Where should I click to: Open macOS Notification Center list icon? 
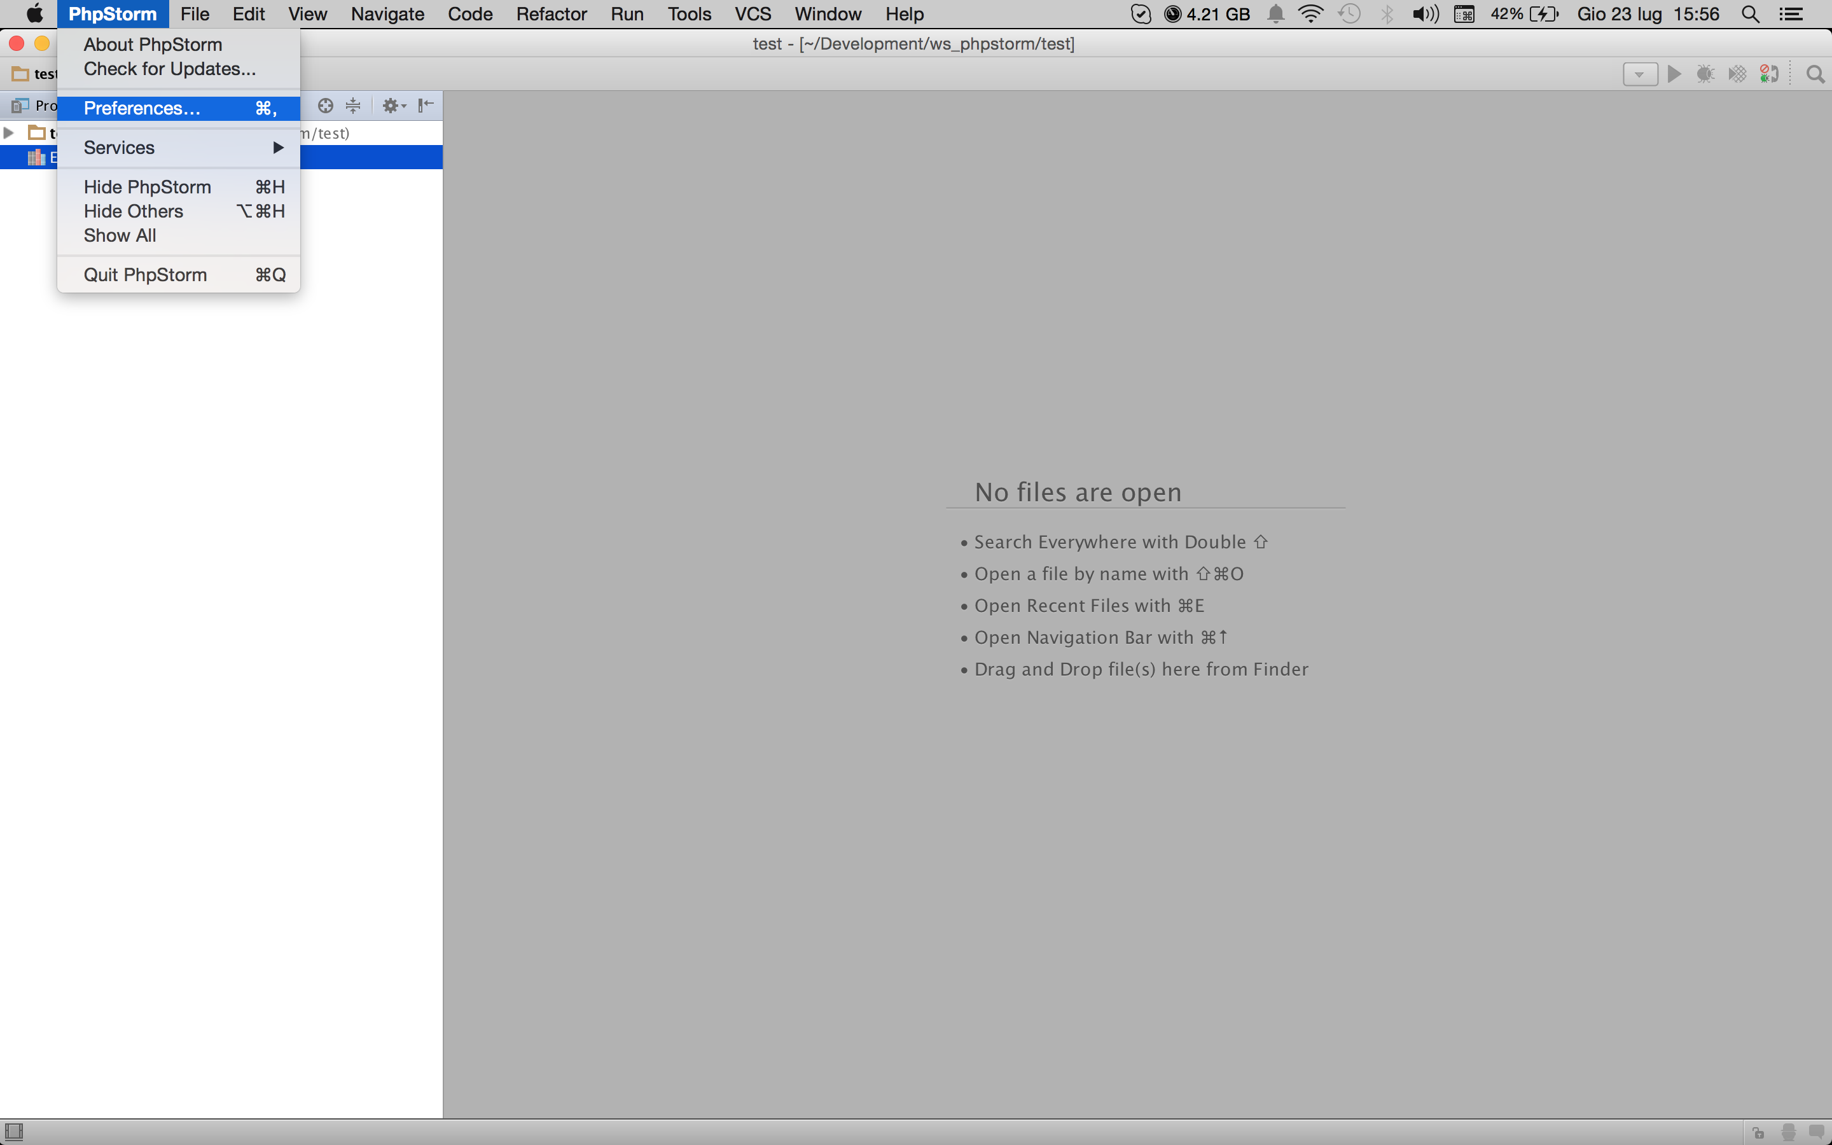(x=1791, y=13)
